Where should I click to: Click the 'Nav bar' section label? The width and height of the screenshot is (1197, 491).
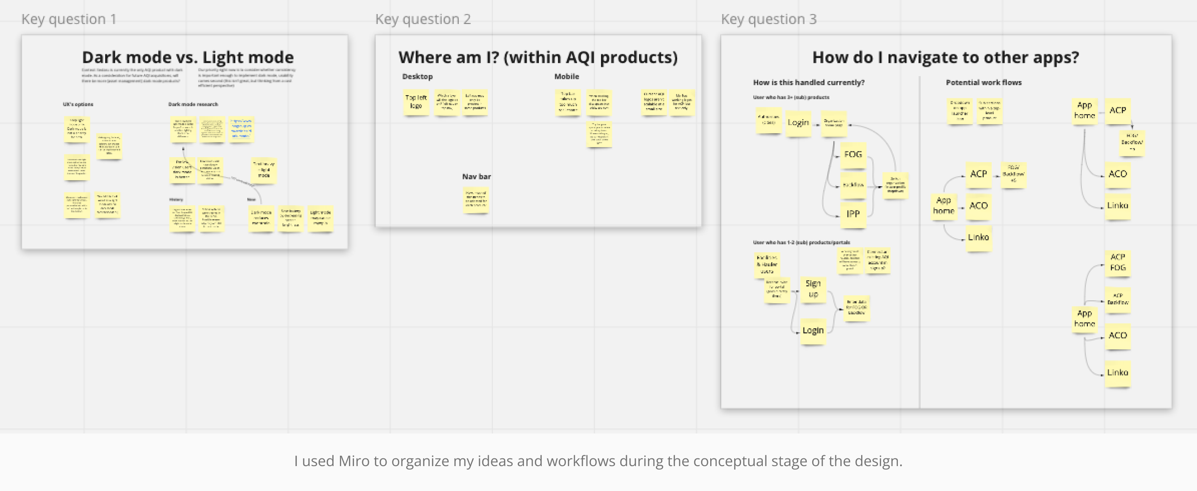click(x=476, y=177)
